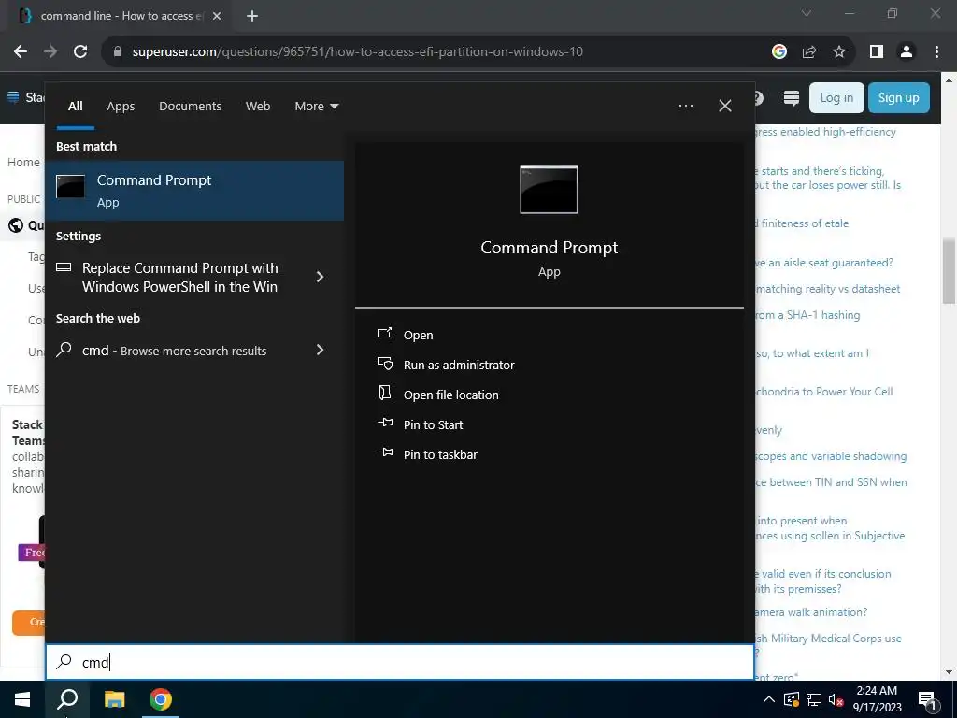Image resolution: width=957 pixels, height=718 pixels.
Task: Open Chrome profile menu
Action: pyautogui.click(x=907, y=52)
